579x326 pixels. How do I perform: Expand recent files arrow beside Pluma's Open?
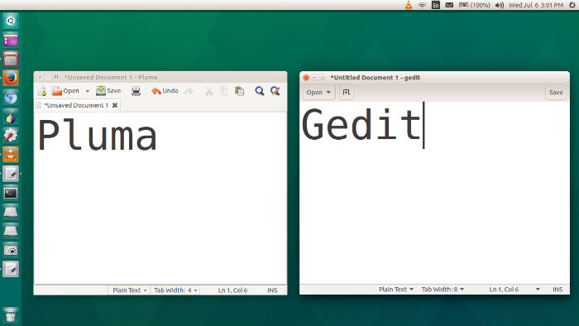(88, 91)
